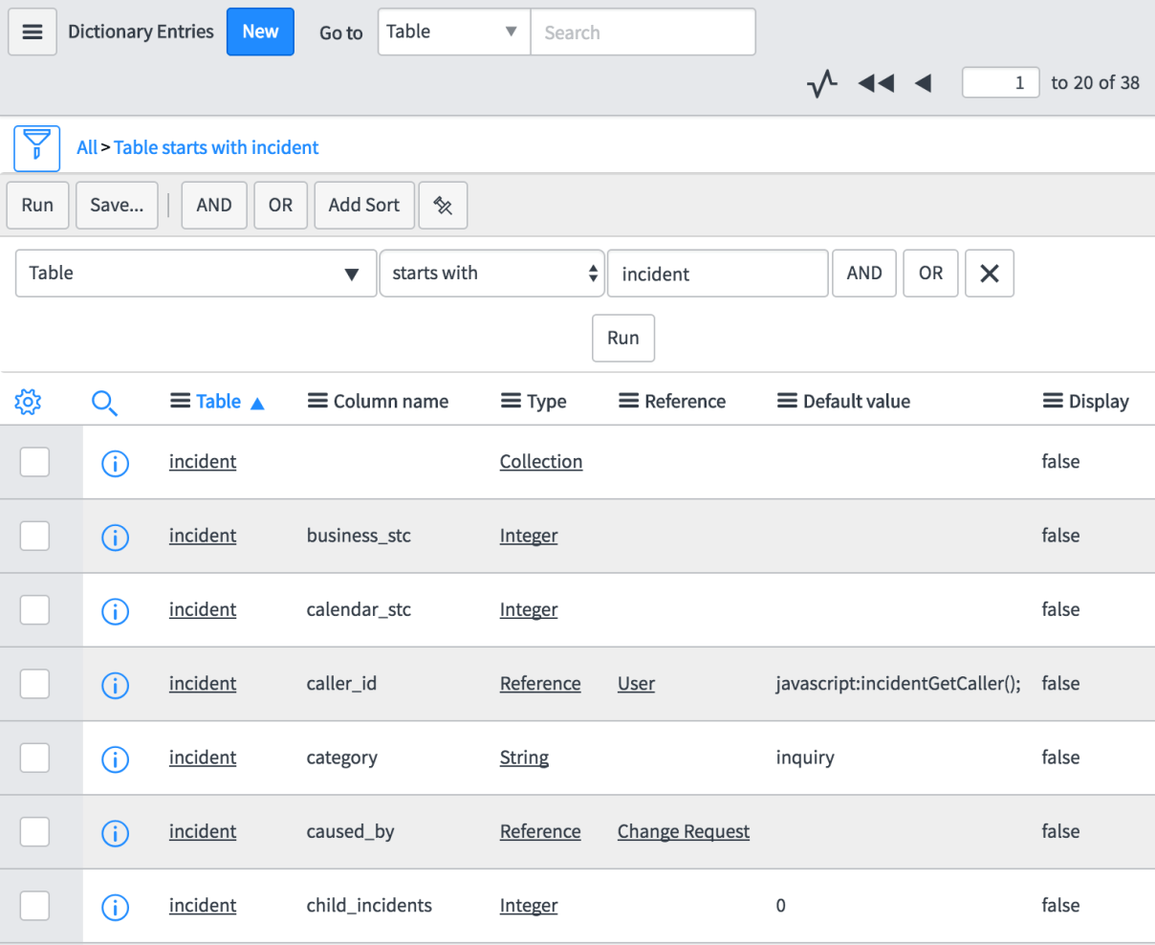This screenshot has width=1155, height=945.
Task: Open Reference type link in caller_id row
Action: pos(540,684)
